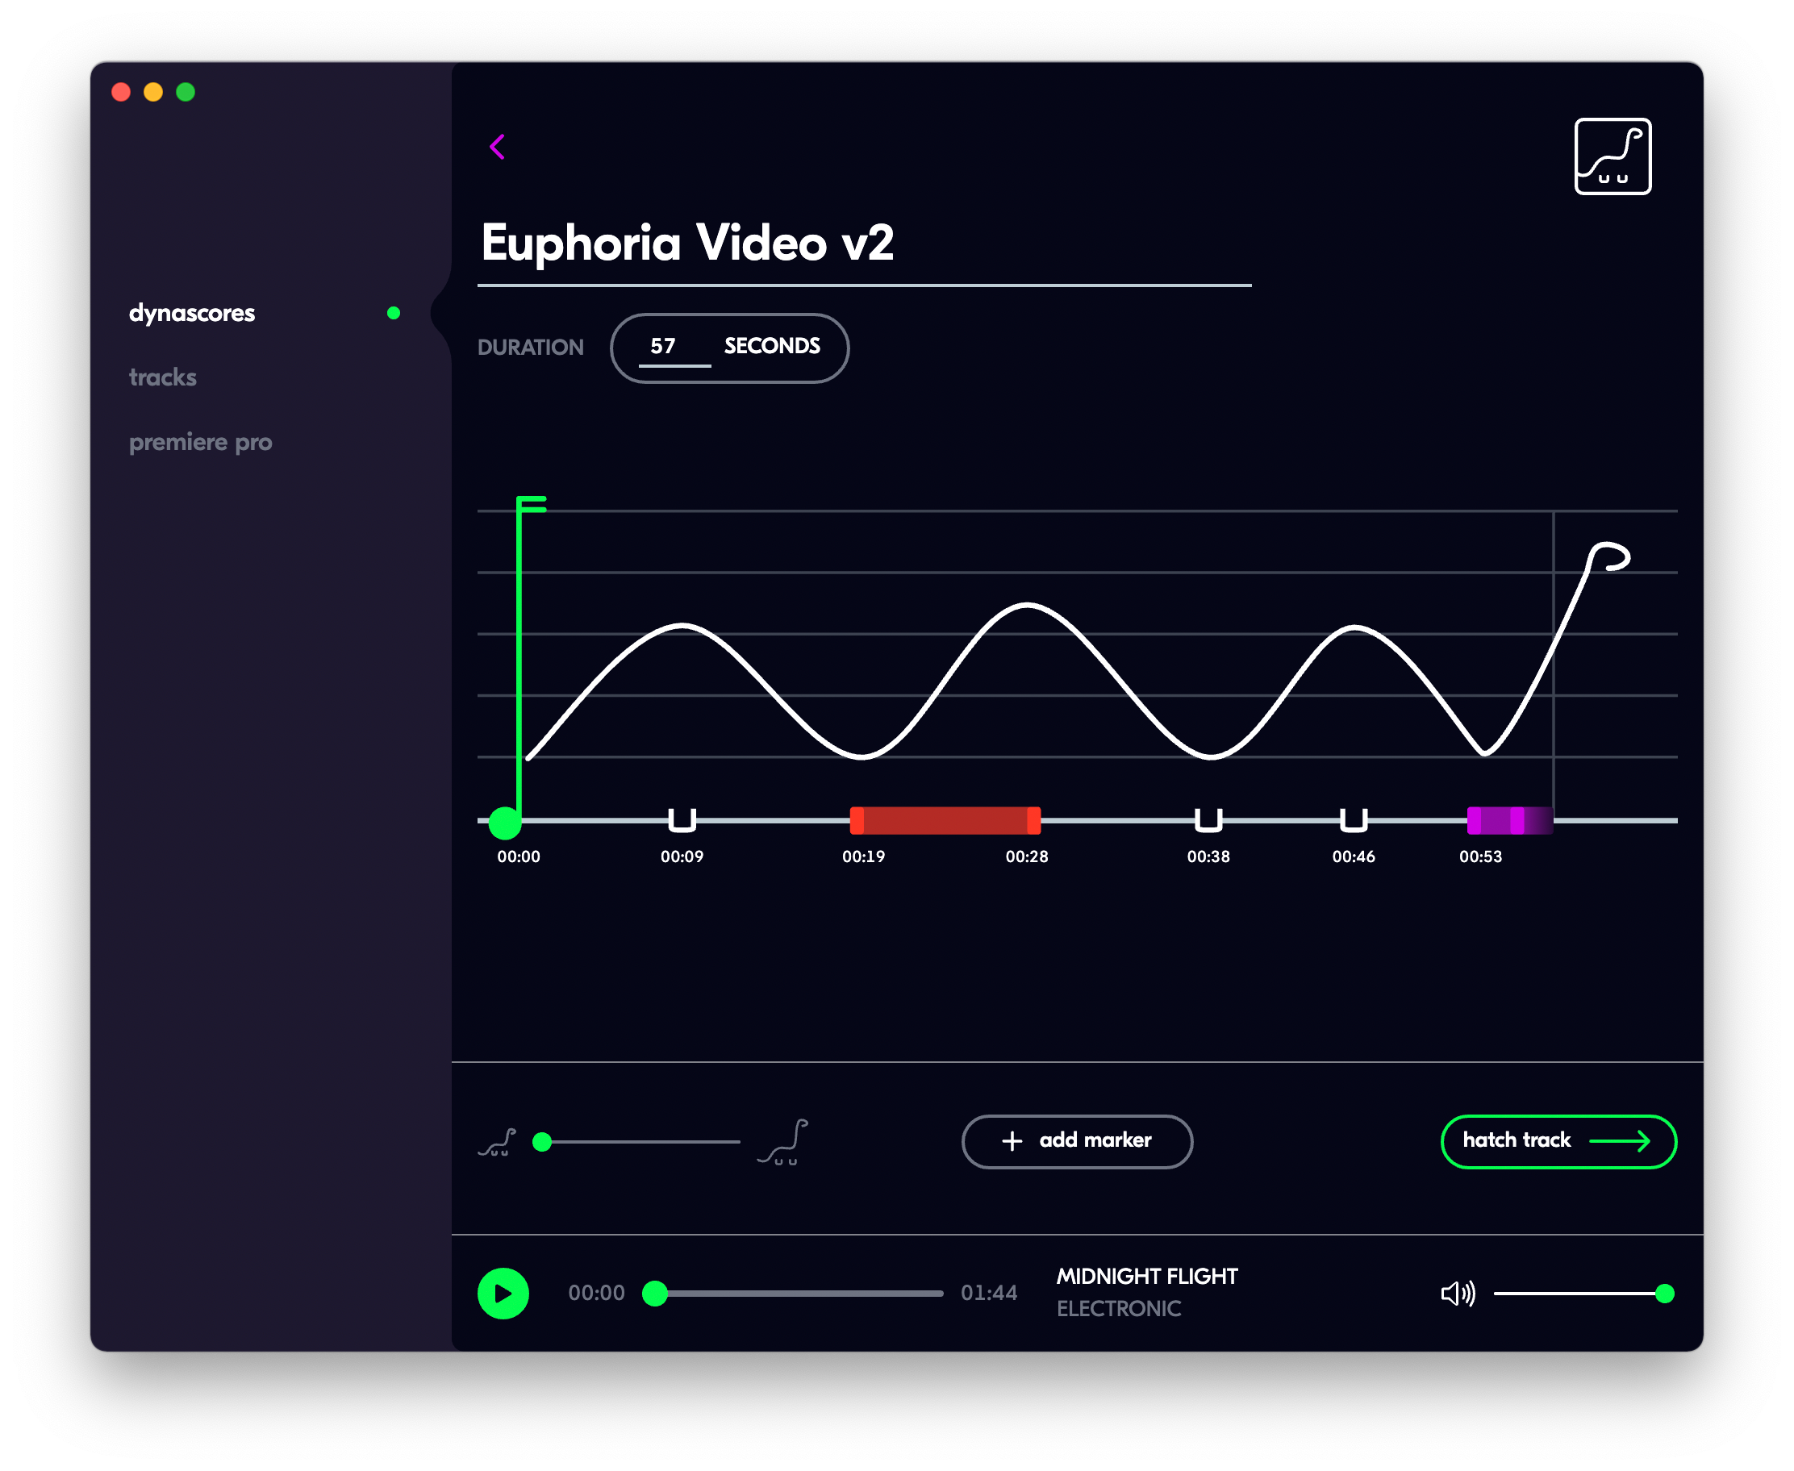
Task: Click the add marker button
Action: coord(1076,1140)
